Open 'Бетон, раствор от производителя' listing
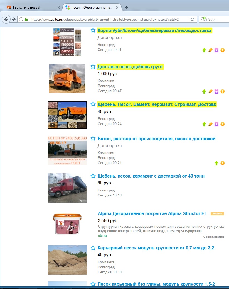 point(156,139)
